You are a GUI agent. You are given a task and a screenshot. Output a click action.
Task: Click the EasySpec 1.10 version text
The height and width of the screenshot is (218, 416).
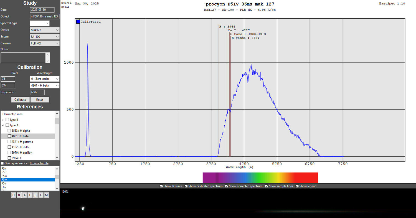point(392,3)
